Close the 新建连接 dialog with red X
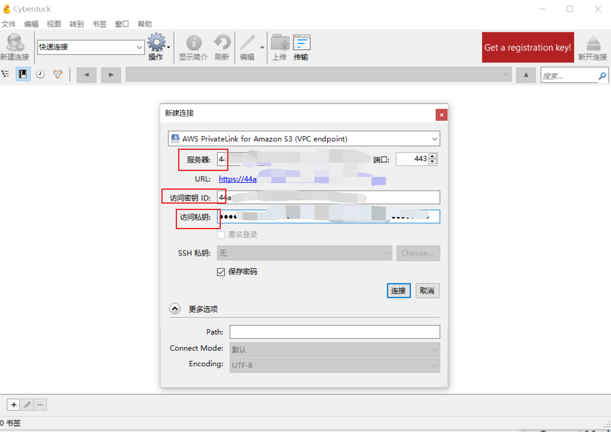Viewport: 611px width, 432px height. [442, 115]
